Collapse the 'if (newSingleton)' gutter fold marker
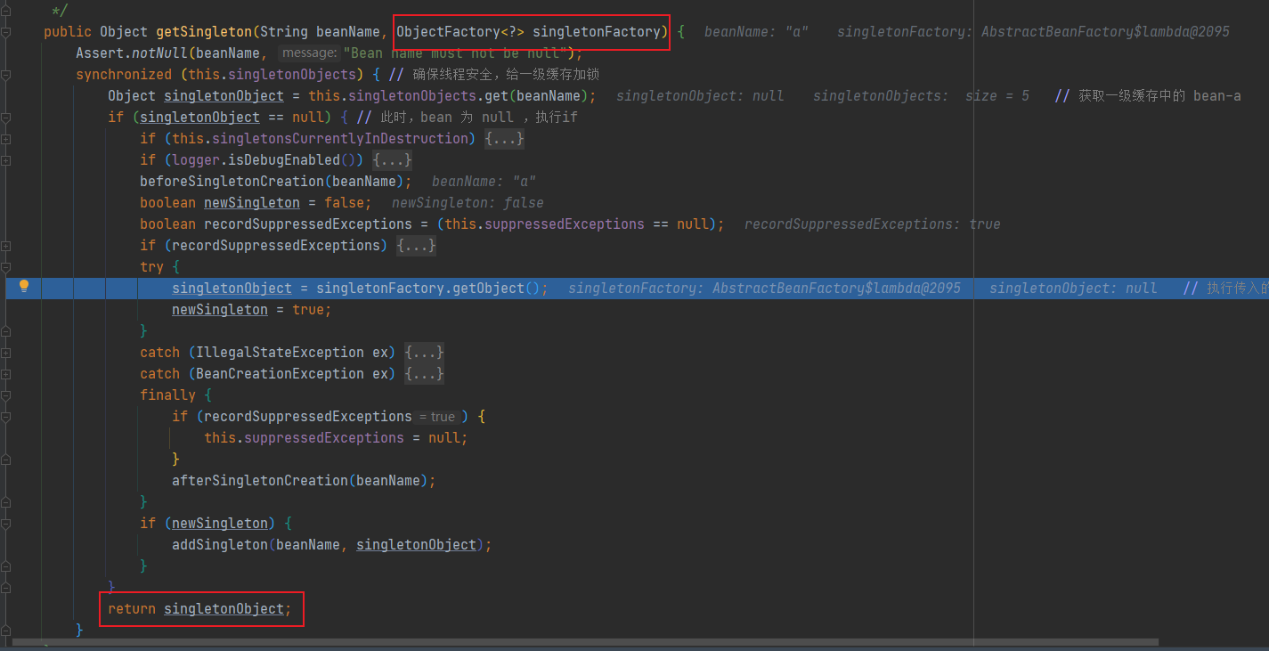 coord(6,524)
